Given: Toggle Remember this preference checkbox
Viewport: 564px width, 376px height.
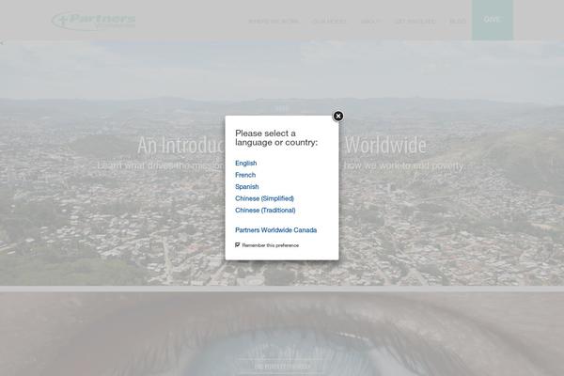Looking at the screenshot, I should 238,244.
